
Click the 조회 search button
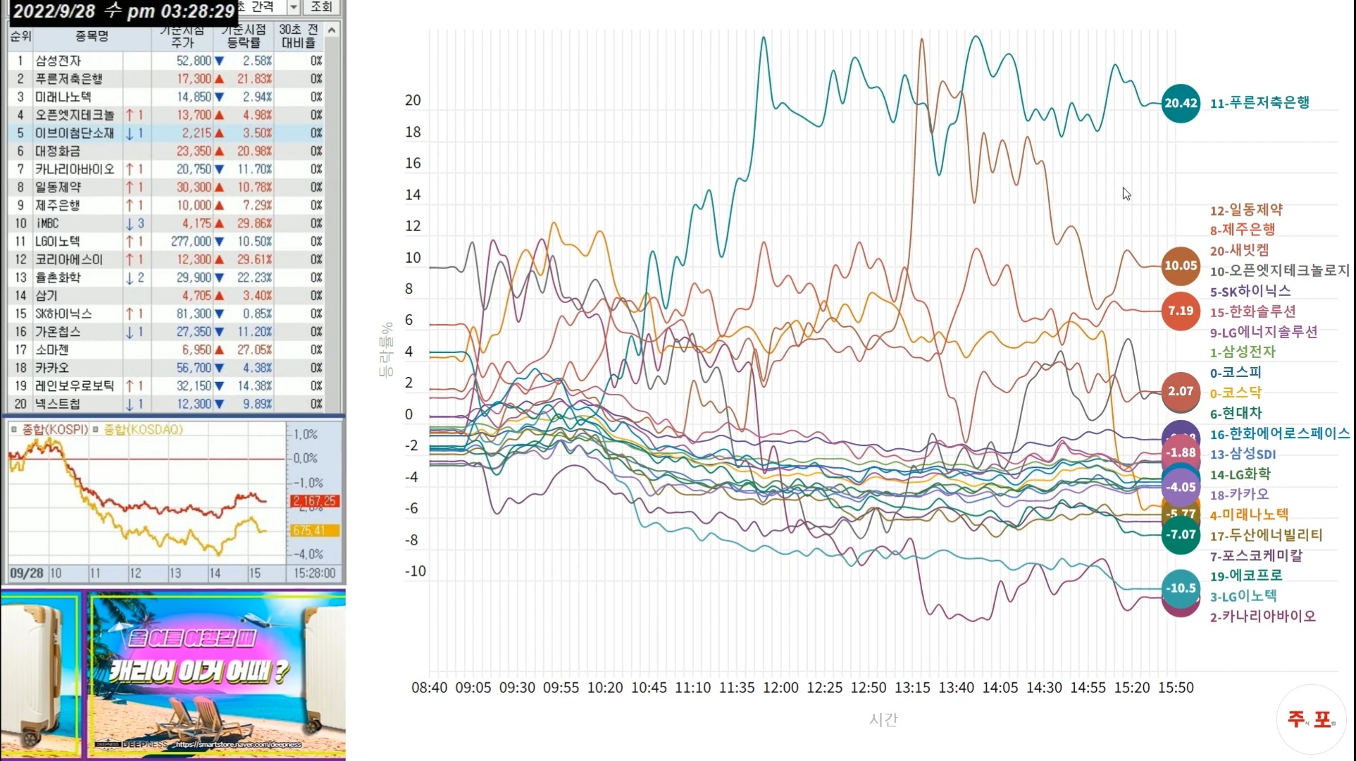tap(321, 7)
